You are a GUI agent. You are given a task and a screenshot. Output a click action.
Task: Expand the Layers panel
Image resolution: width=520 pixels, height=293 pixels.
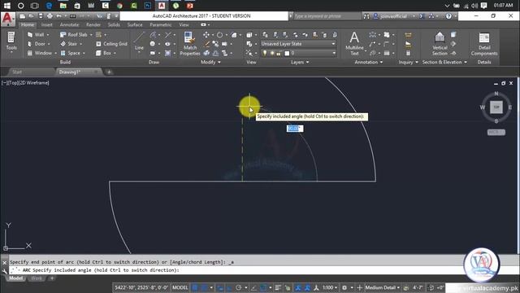point(300,62)
